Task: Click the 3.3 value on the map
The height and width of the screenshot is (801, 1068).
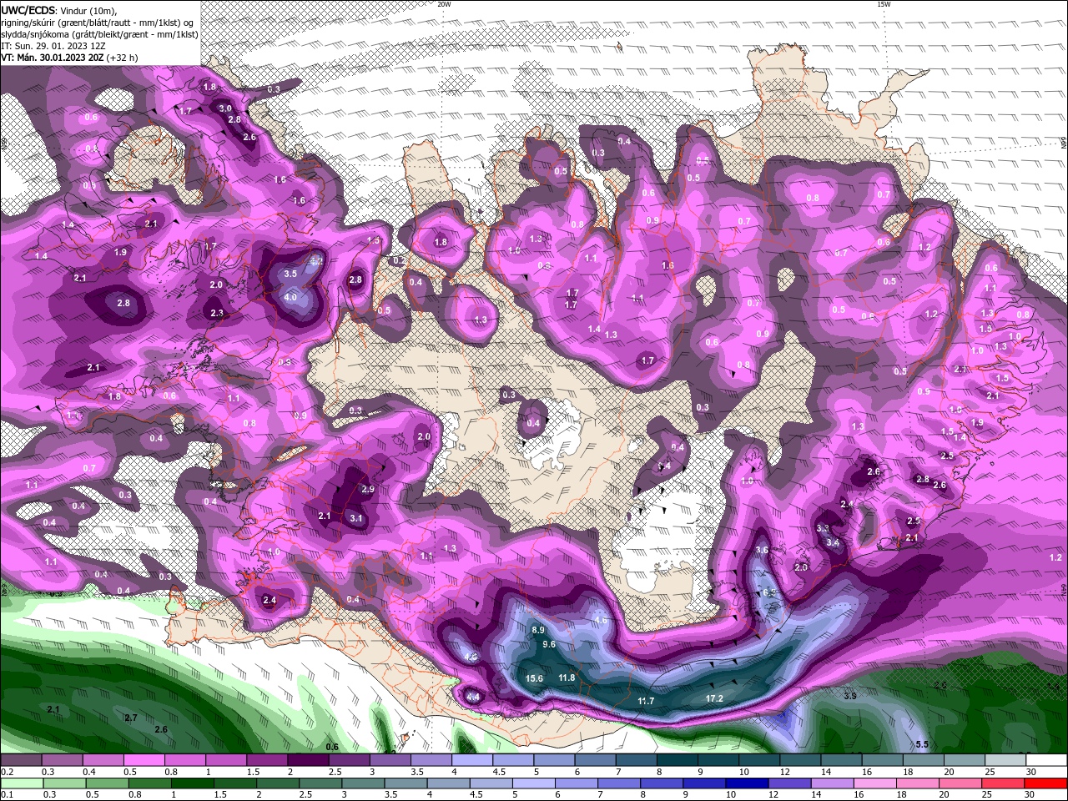Action: (x=822, y=528)
